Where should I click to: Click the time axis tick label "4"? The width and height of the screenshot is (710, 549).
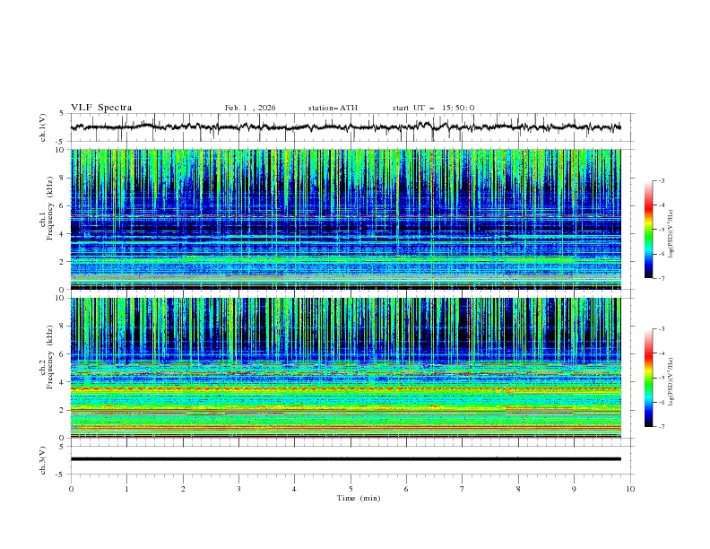294,489
